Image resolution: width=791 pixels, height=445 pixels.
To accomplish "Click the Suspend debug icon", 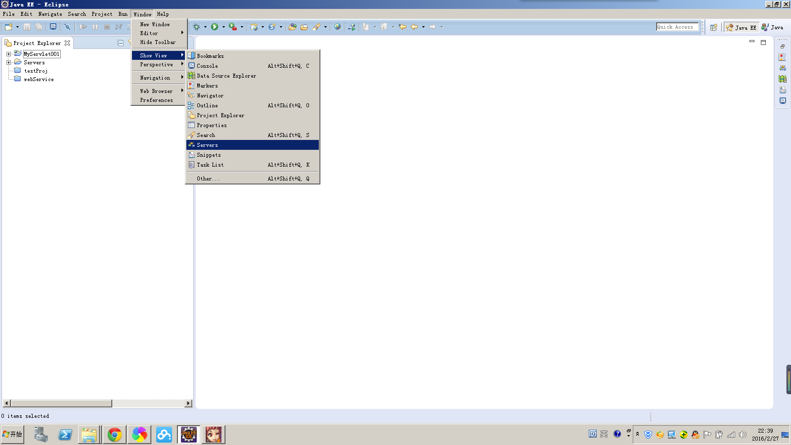I will pos(95,27).
